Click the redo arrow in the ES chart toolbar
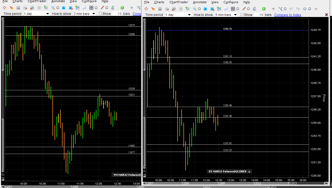Screen dimensions: 332x188 [x=298, y=9]
